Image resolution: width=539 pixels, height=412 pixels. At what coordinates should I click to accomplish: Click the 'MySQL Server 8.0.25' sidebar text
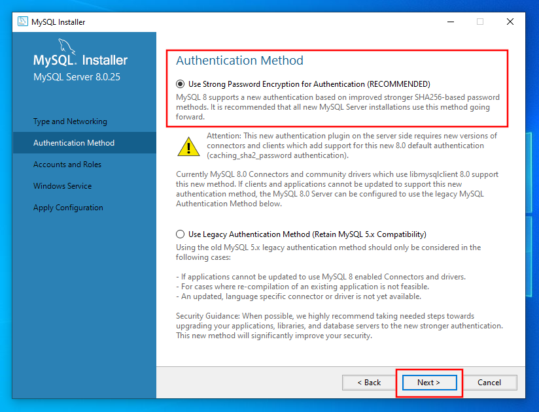coord(77,77)
